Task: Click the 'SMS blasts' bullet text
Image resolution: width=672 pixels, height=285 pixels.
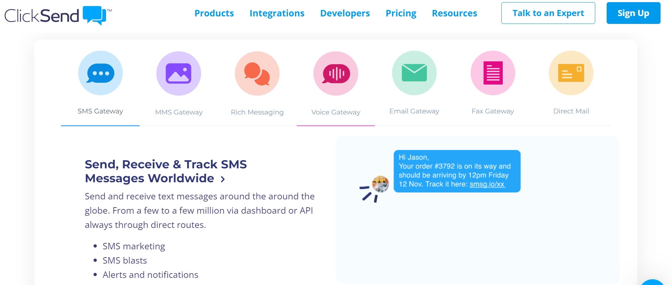Action: pos(125,261)
